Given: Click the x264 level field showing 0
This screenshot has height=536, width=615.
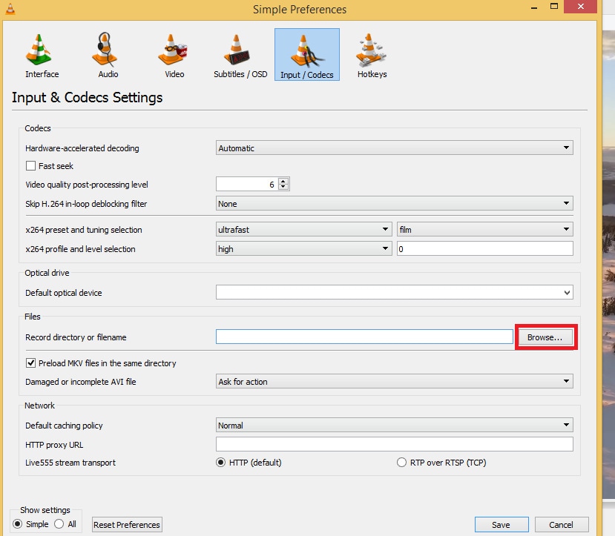Looking at the screenshot, I should [484, 248].
